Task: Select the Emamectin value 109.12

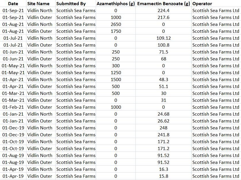Action: click(164, 38)
